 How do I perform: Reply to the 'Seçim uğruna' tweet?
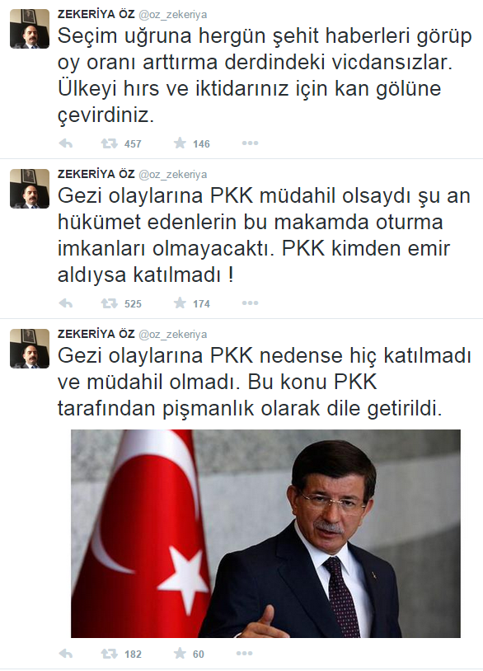click(x=65, y=143)
